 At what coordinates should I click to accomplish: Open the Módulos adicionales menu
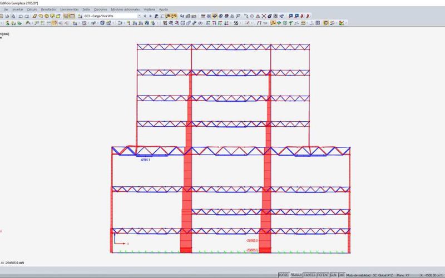125,9
